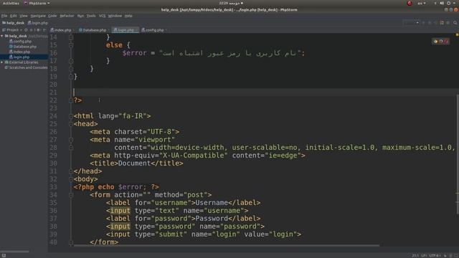The height and width of the screenshot is (258, 459).
Task: Open the Activities overview
Action: tap(11, 3)
